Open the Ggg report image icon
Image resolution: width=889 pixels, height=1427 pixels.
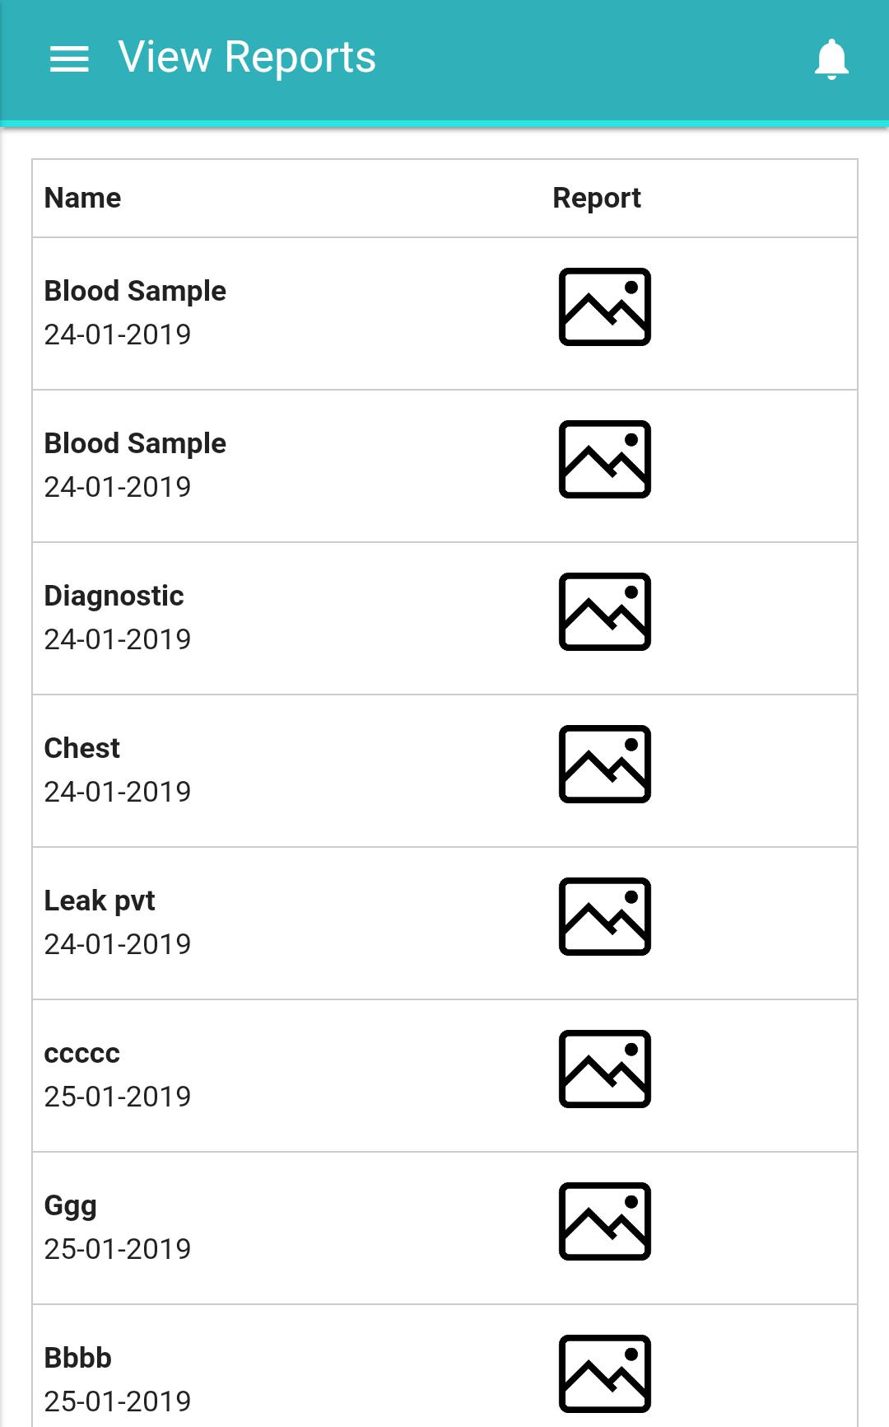coord(605,1221)
